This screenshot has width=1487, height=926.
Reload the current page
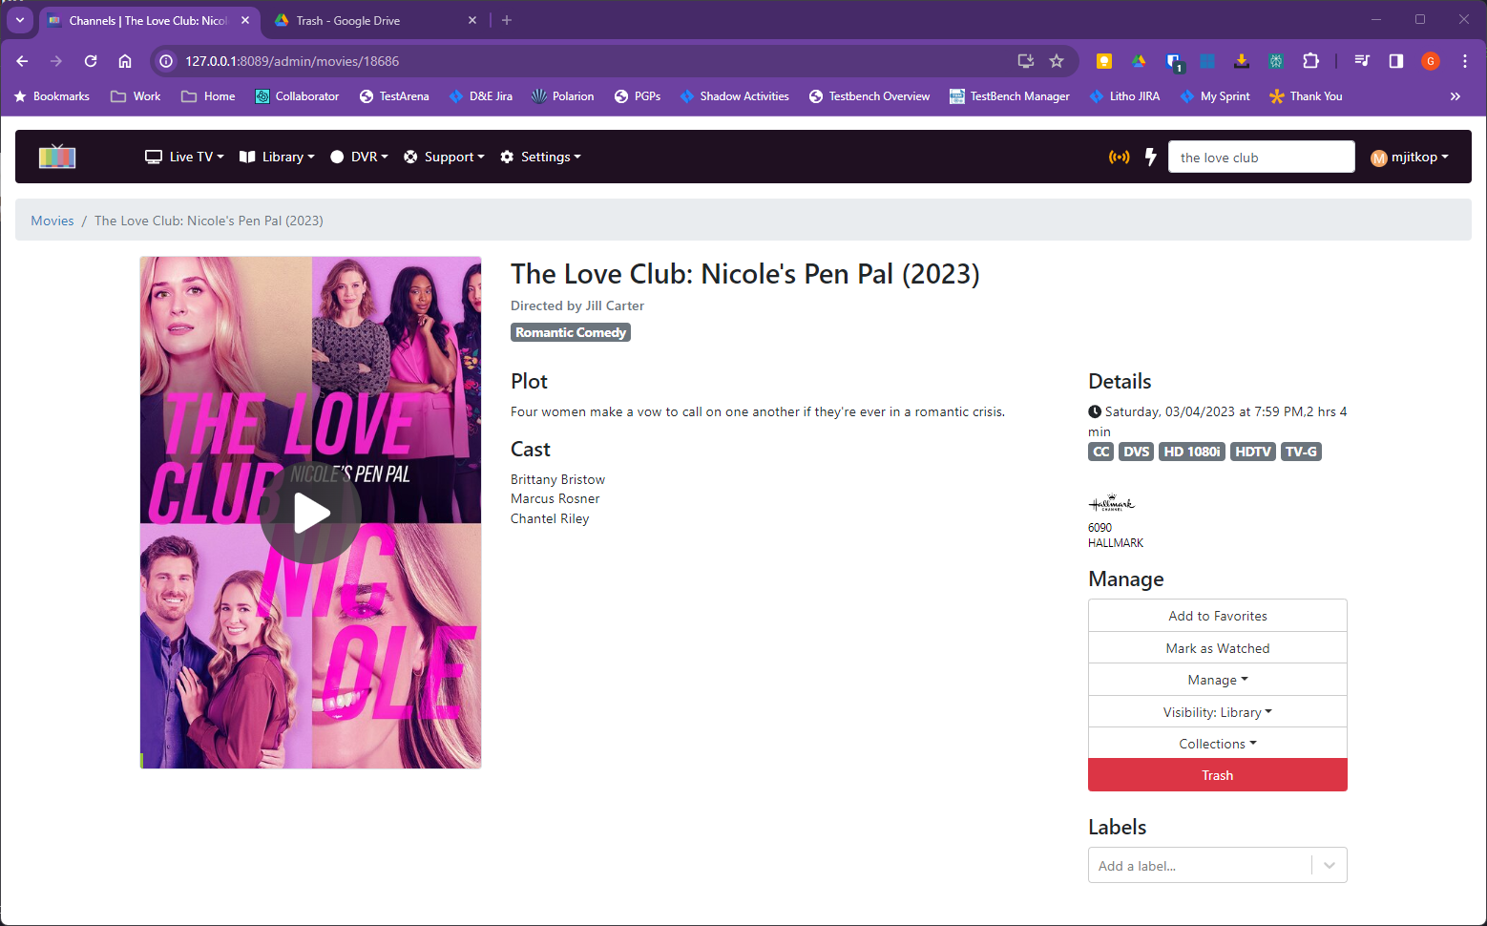pos(91,61)
